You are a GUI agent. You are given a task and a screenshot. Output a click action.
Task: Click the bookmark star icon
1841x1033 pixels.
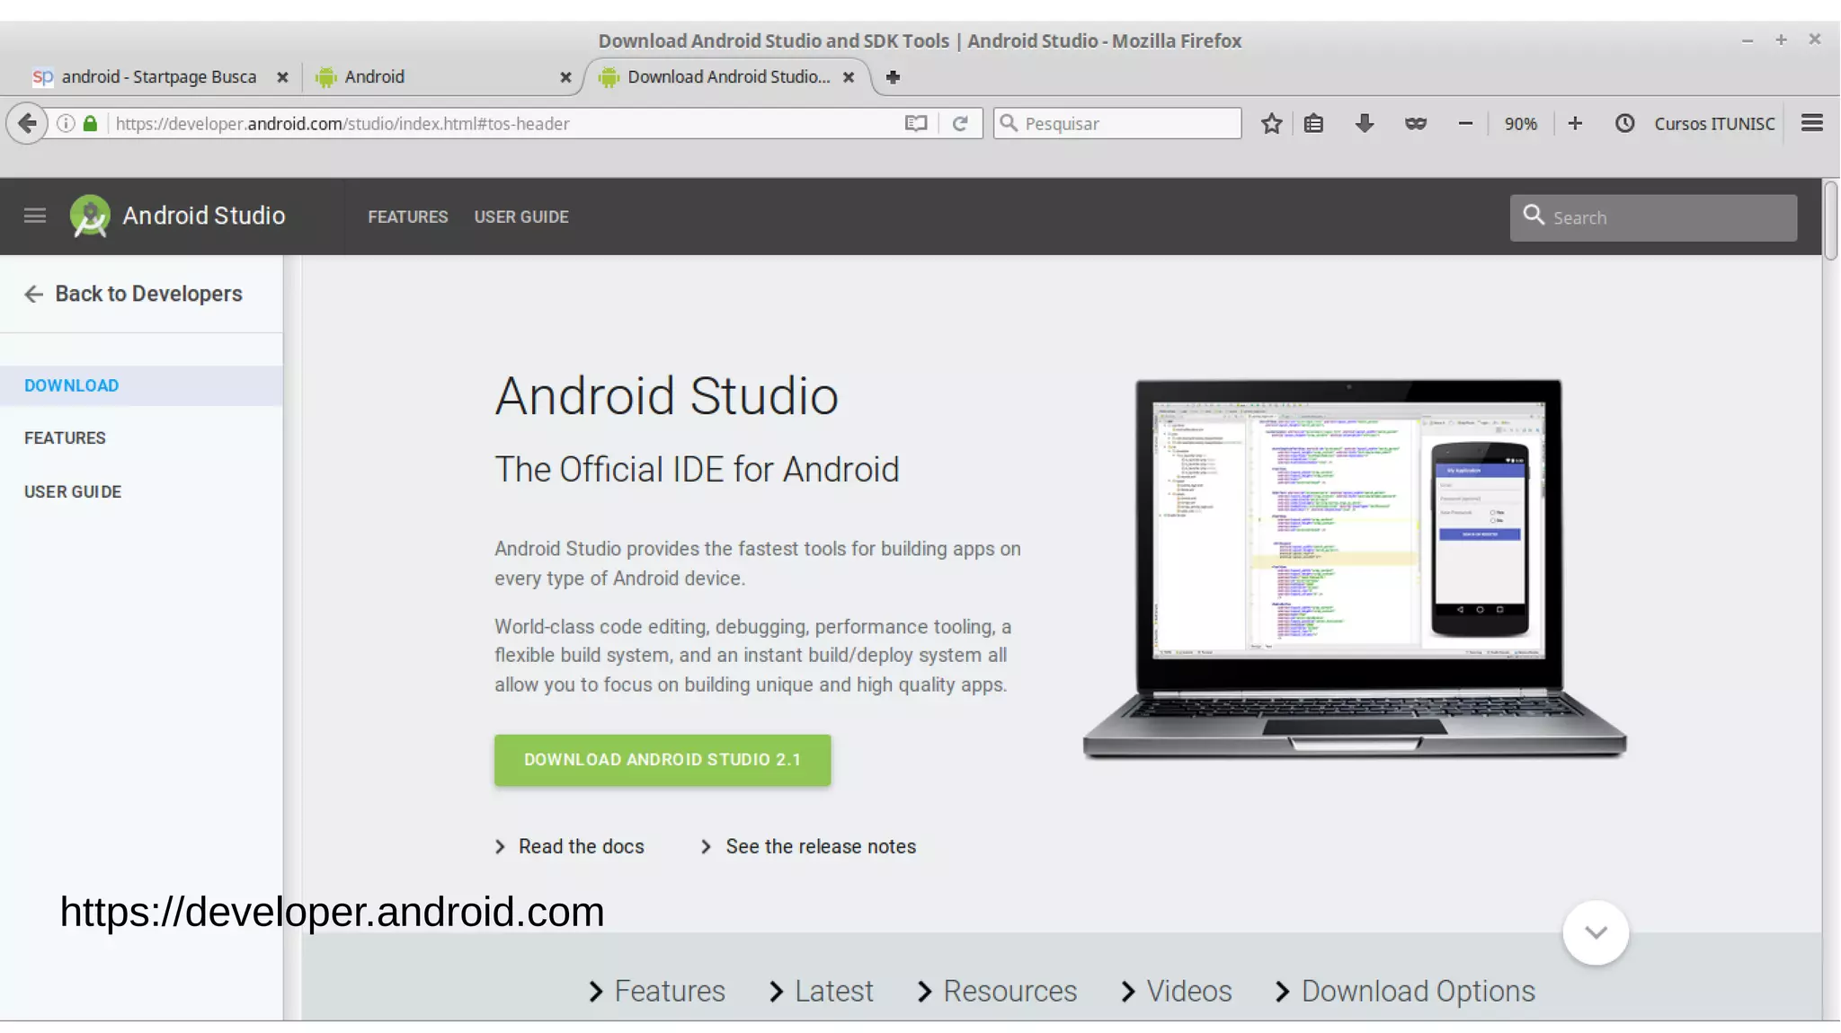pyautogui.click(x=1271, y=123)
